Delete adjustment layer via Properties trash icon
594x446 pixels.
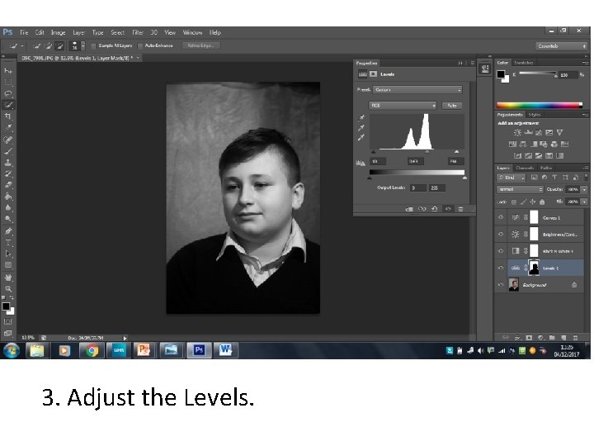point(460,209)
